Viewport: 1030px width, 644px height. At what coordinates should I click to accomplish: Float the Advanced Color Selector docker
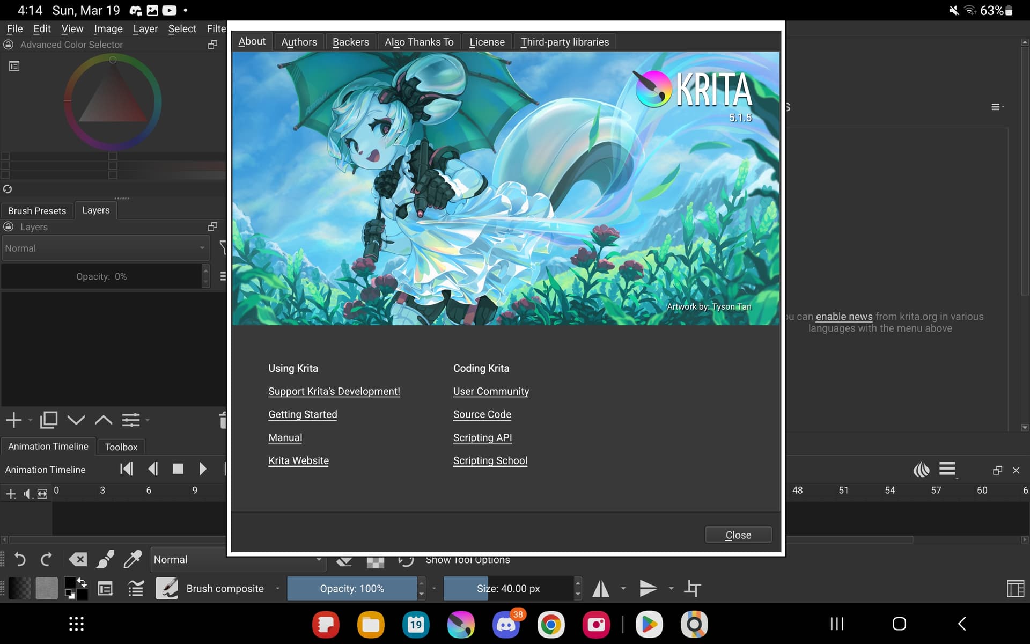click(x=212, y=45)
